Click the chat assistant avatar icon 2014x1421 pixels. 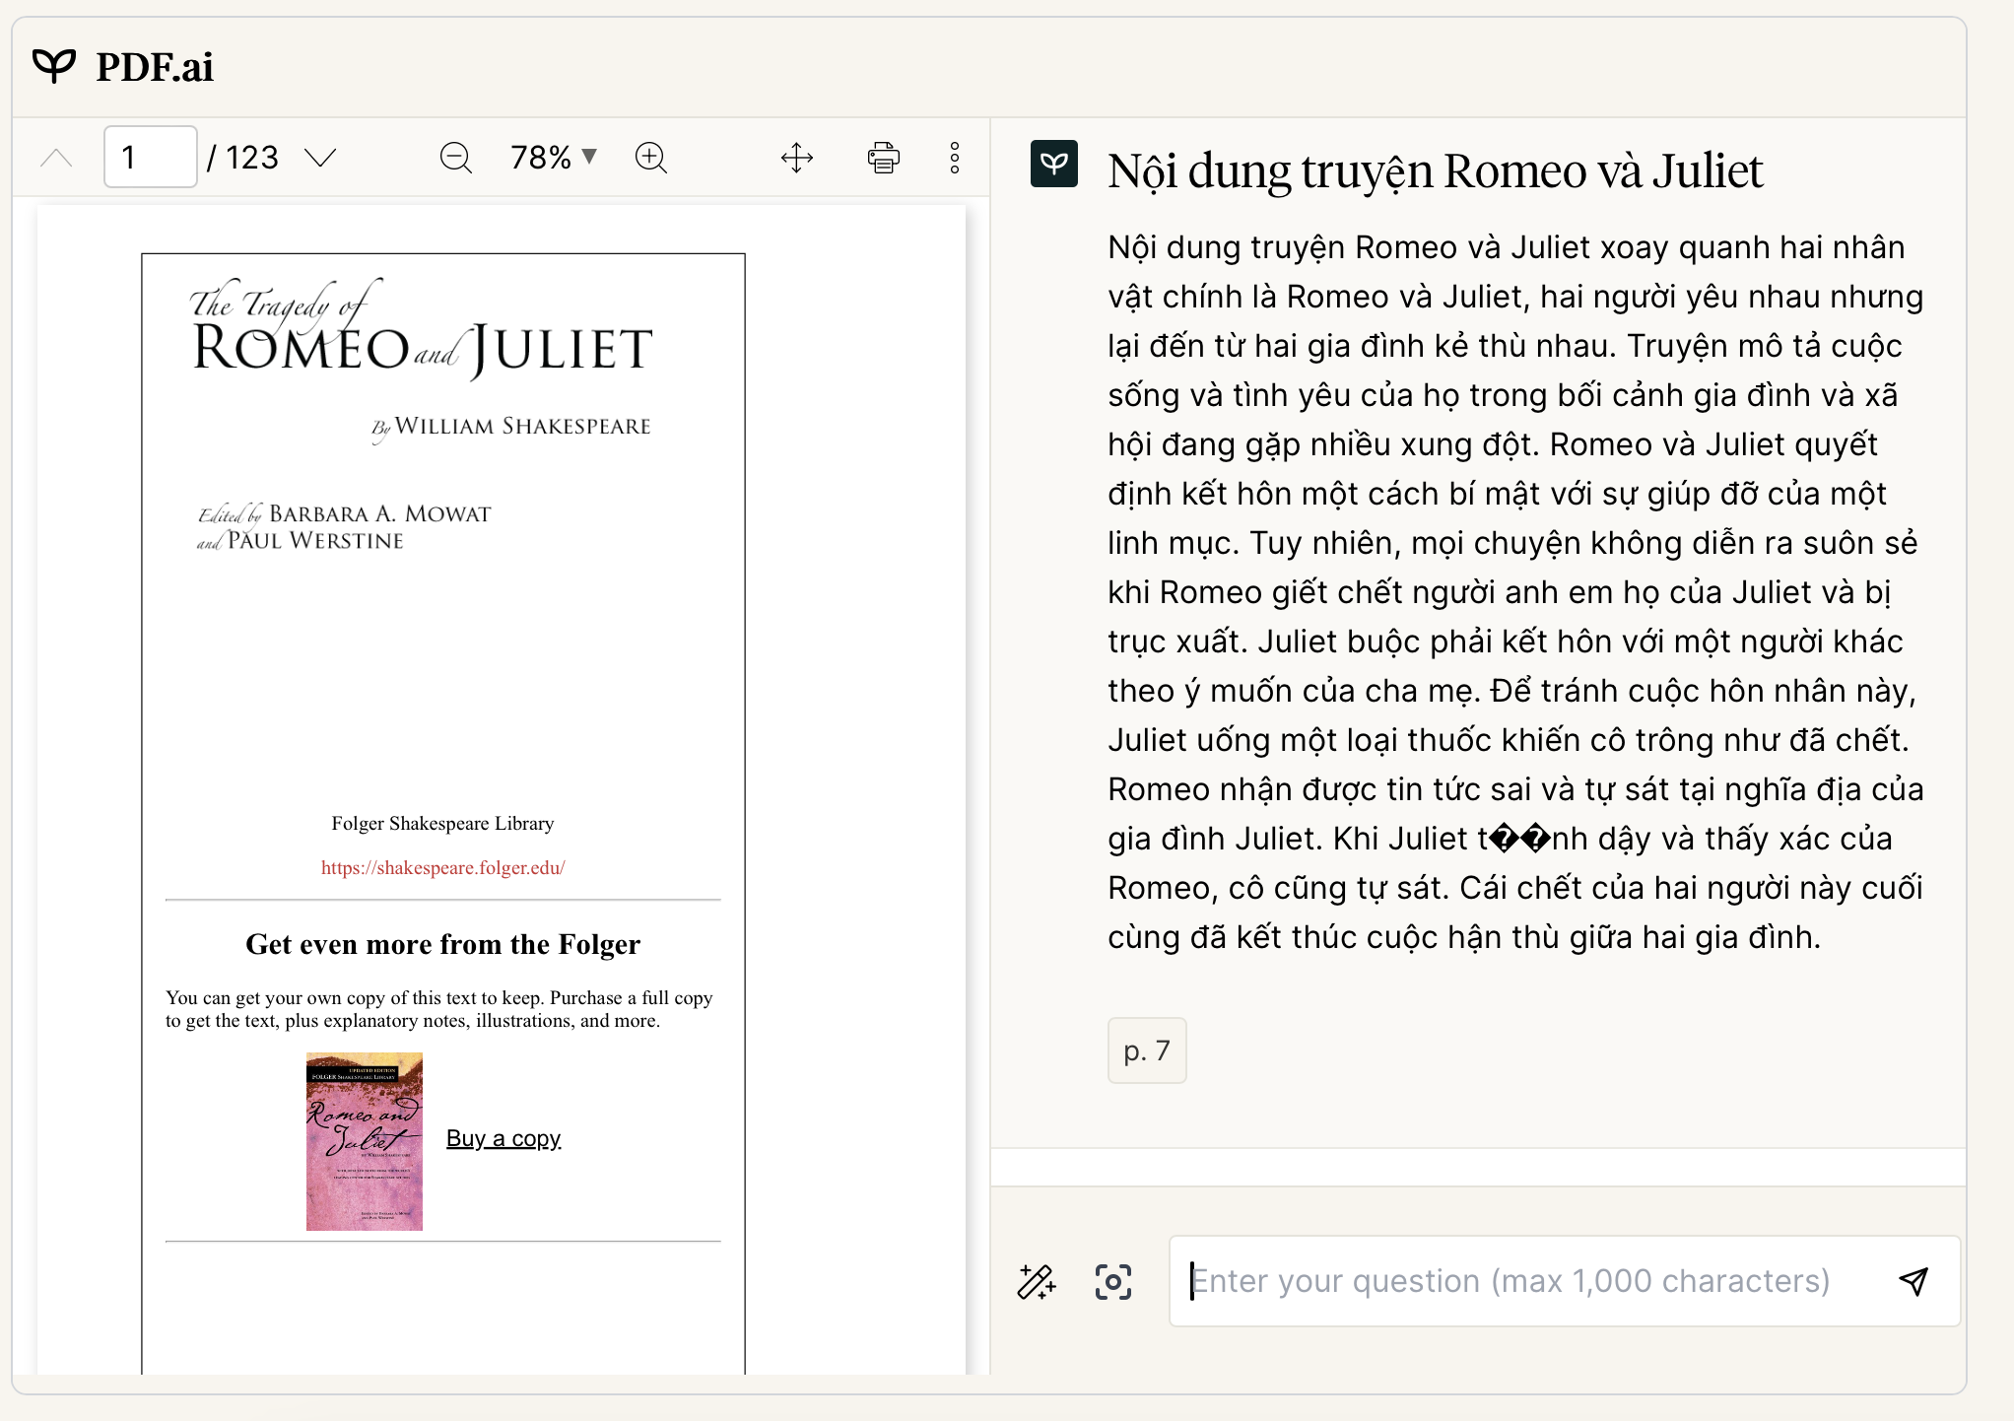pyautogui.click(x=1053, y=164)
